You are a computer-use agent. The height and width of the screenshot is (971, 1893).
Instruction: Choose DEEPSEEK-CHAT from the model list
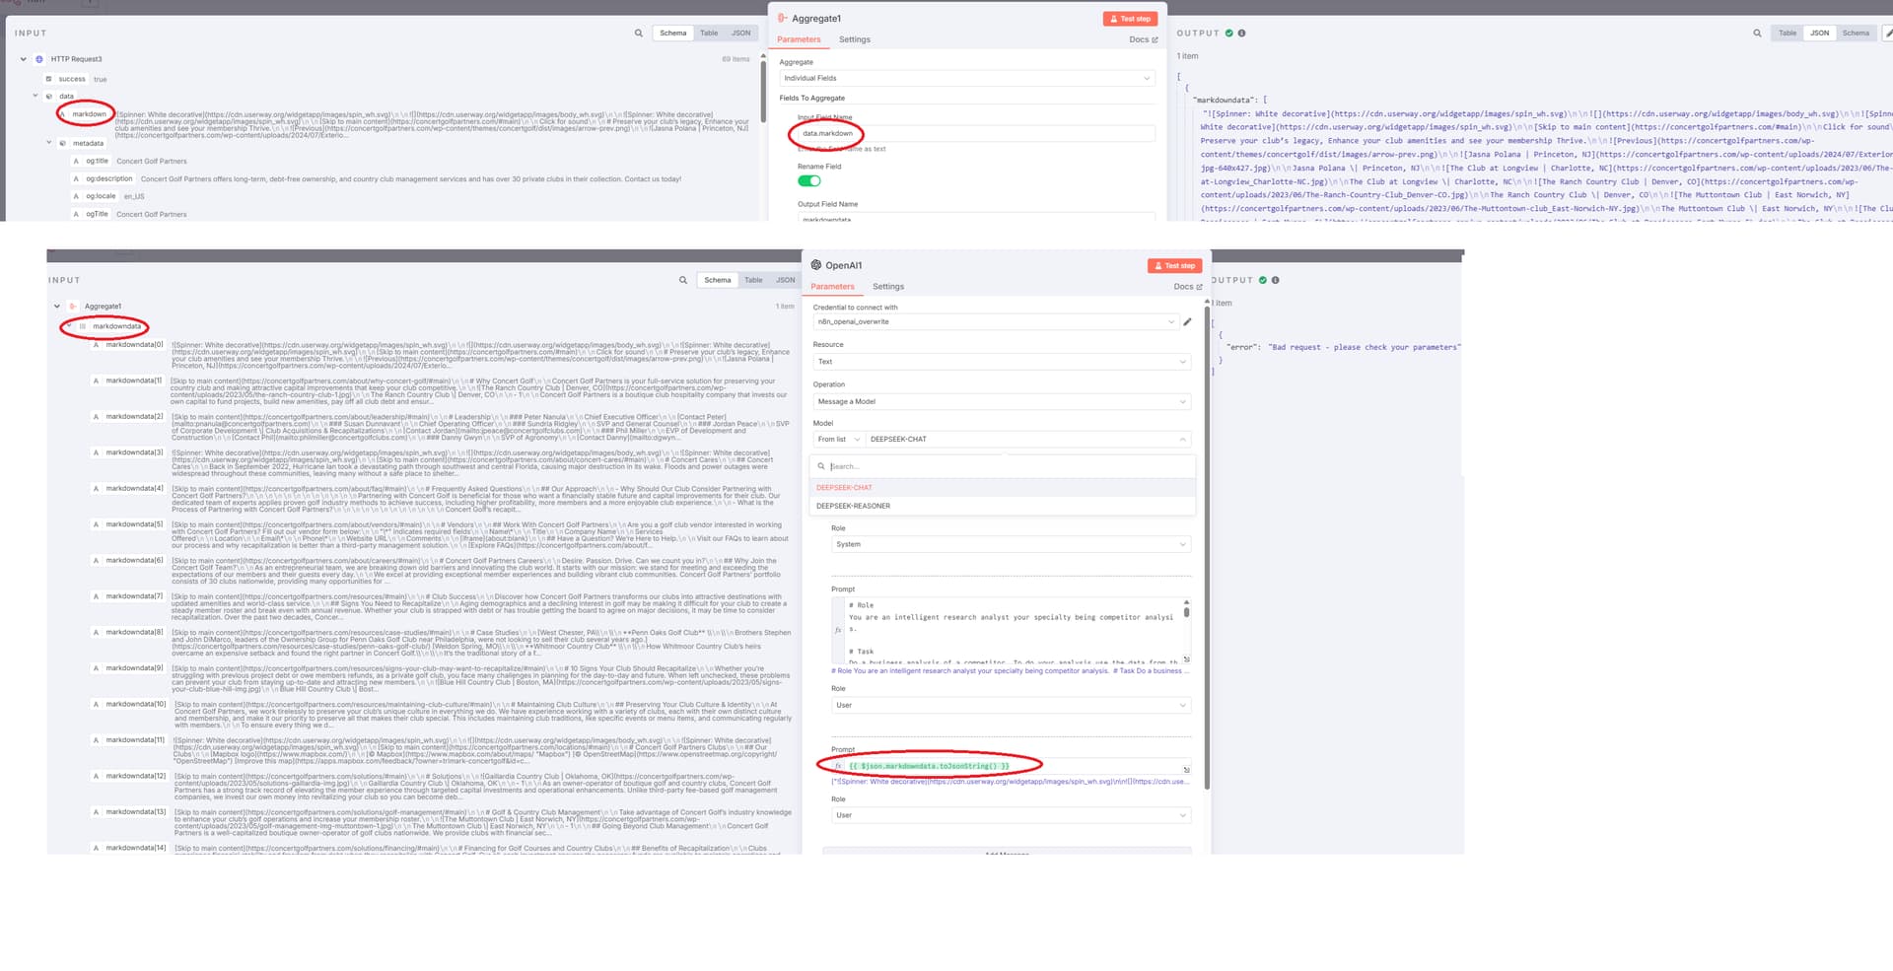point(1003,488)
